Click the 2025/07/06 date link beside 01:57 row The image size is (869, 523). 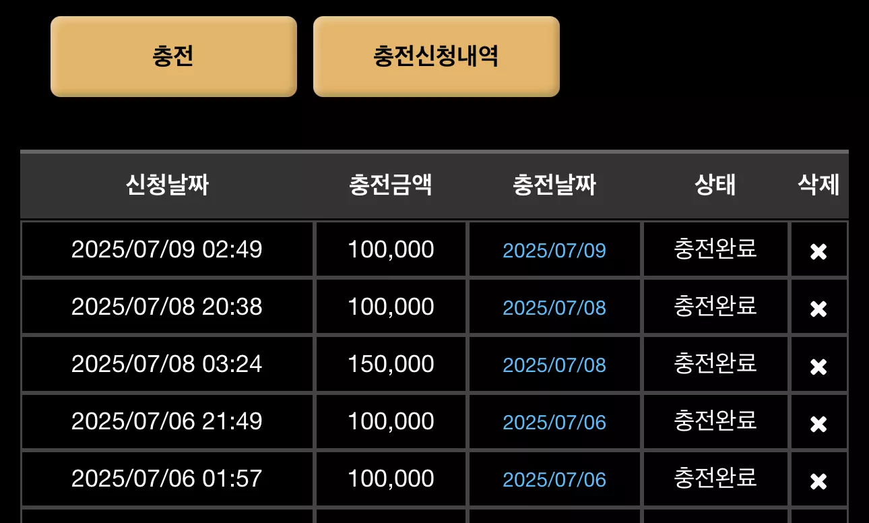[x=554, y=480]
